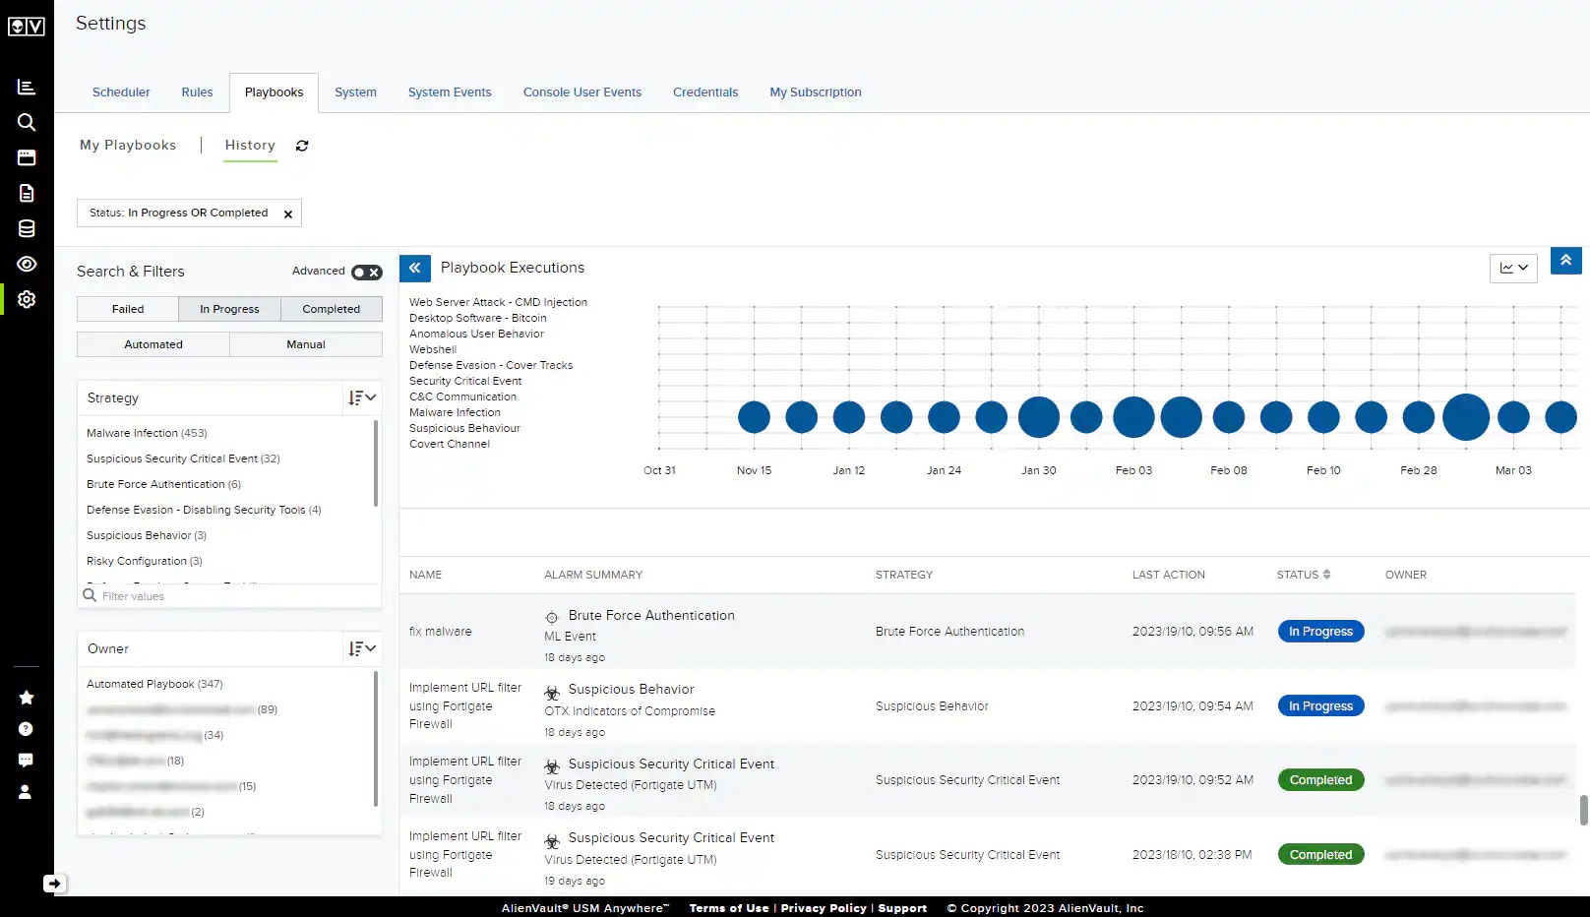Open the star favorites icon in sidebar
Image resolution: width=1590 pixels, height=917 pixels.
tap(27, 698)
